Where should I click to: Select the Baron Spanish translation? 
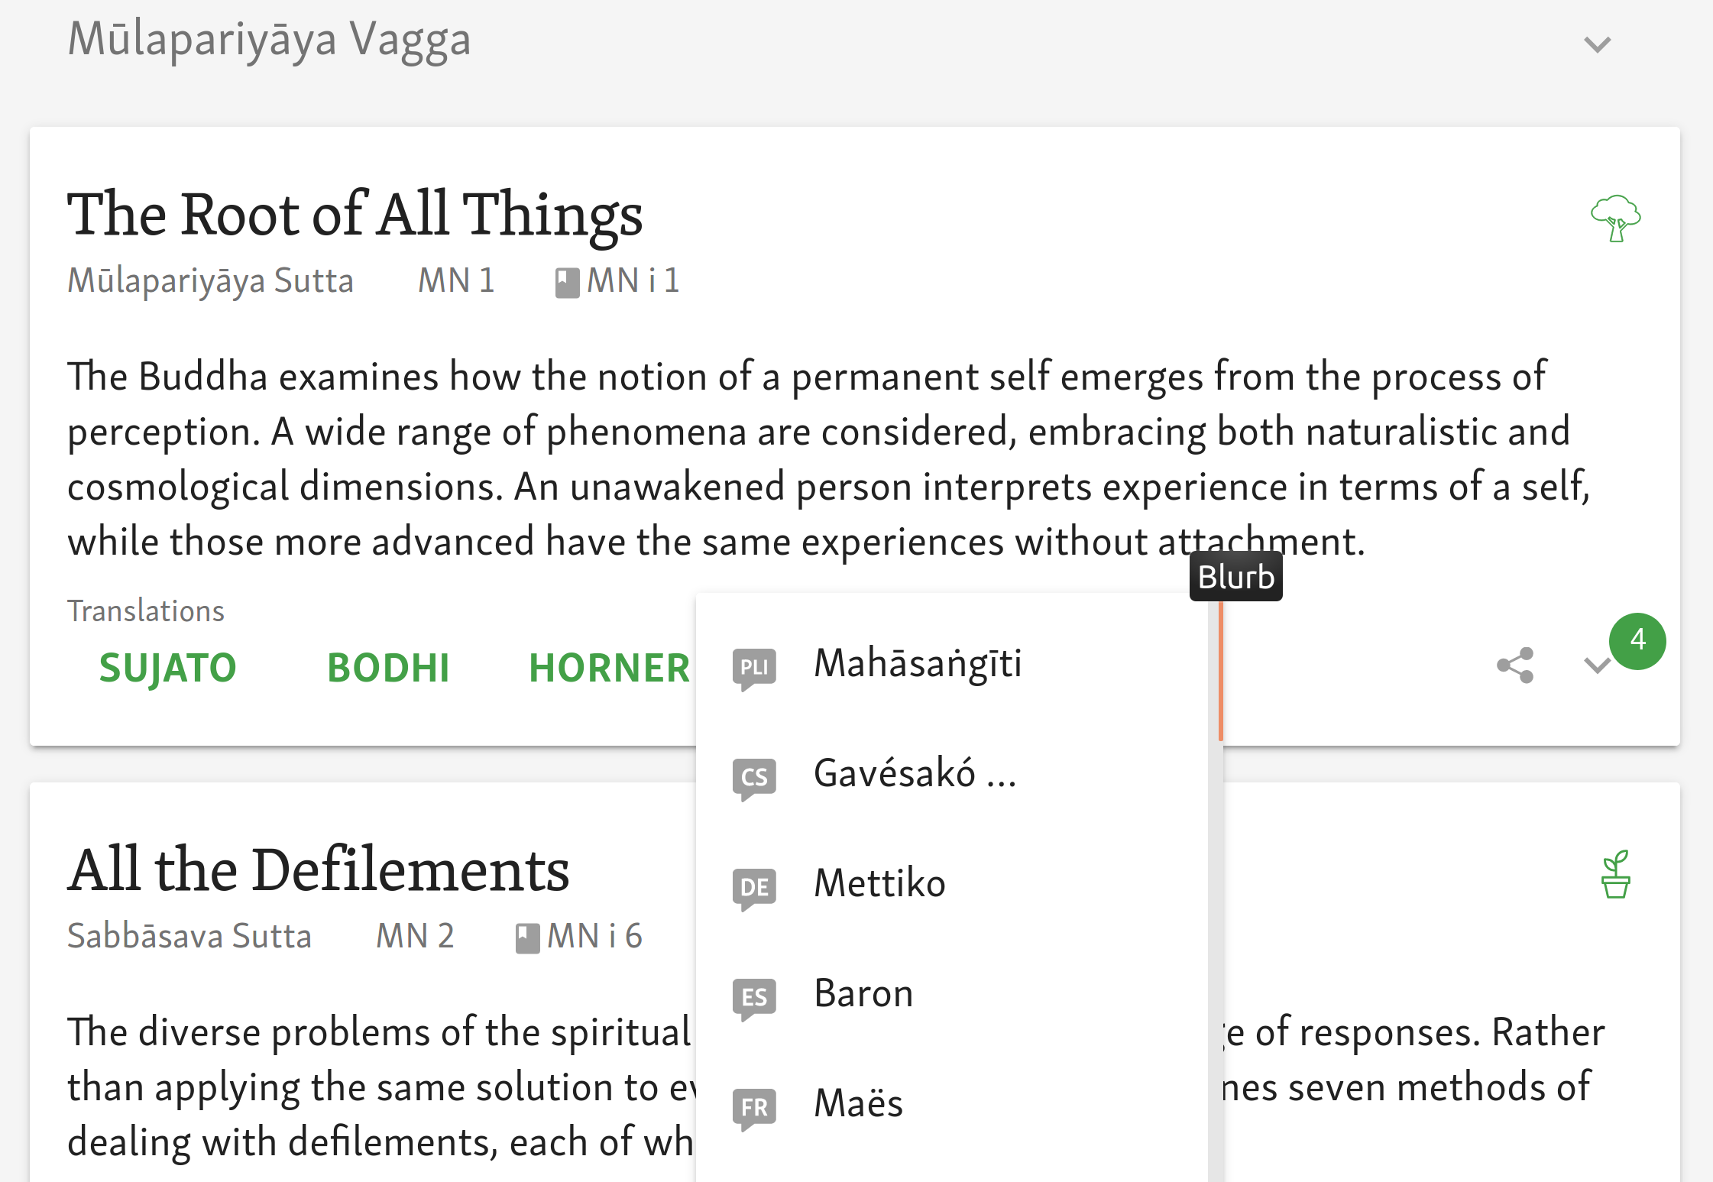(863, 993)
